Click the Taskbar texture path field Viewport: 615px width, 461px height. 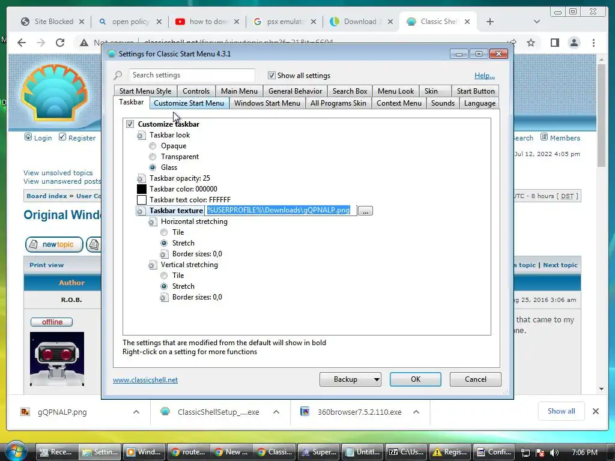coord(280,211)
